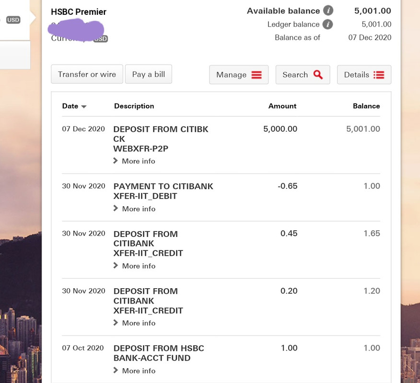Click the Details list icon

tap(379, 75)
